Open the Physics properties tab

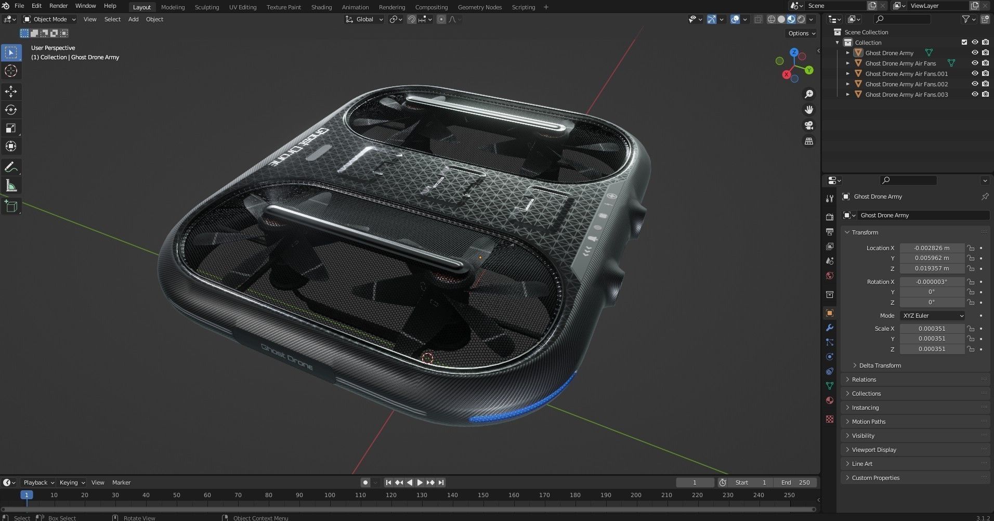(830, 357)
